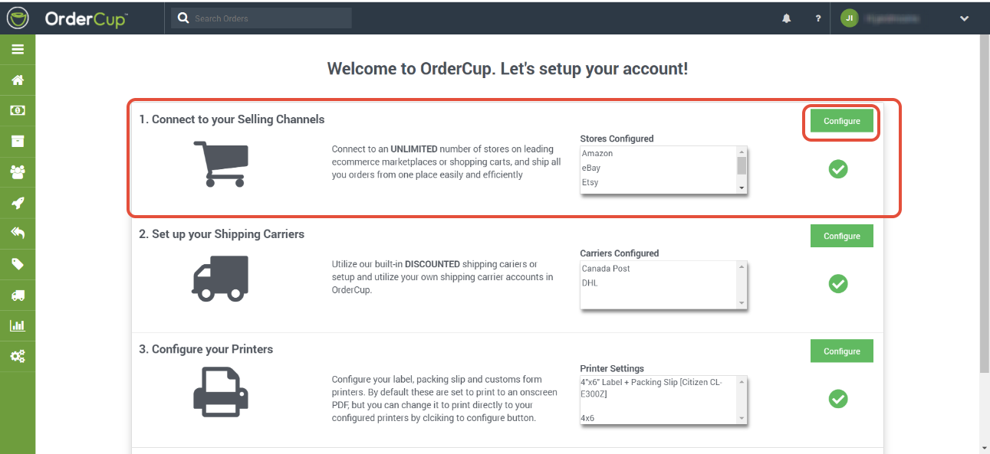Image resolution: width=990 pixels, height=454 pixels.
Task: Click the JI user avatar
Action: (x=849, y=18)
